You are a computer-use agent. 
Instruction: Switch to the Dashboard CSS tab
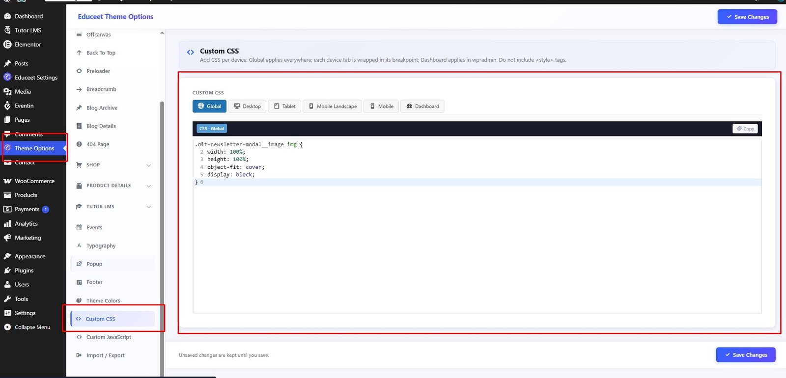(422, 107)
